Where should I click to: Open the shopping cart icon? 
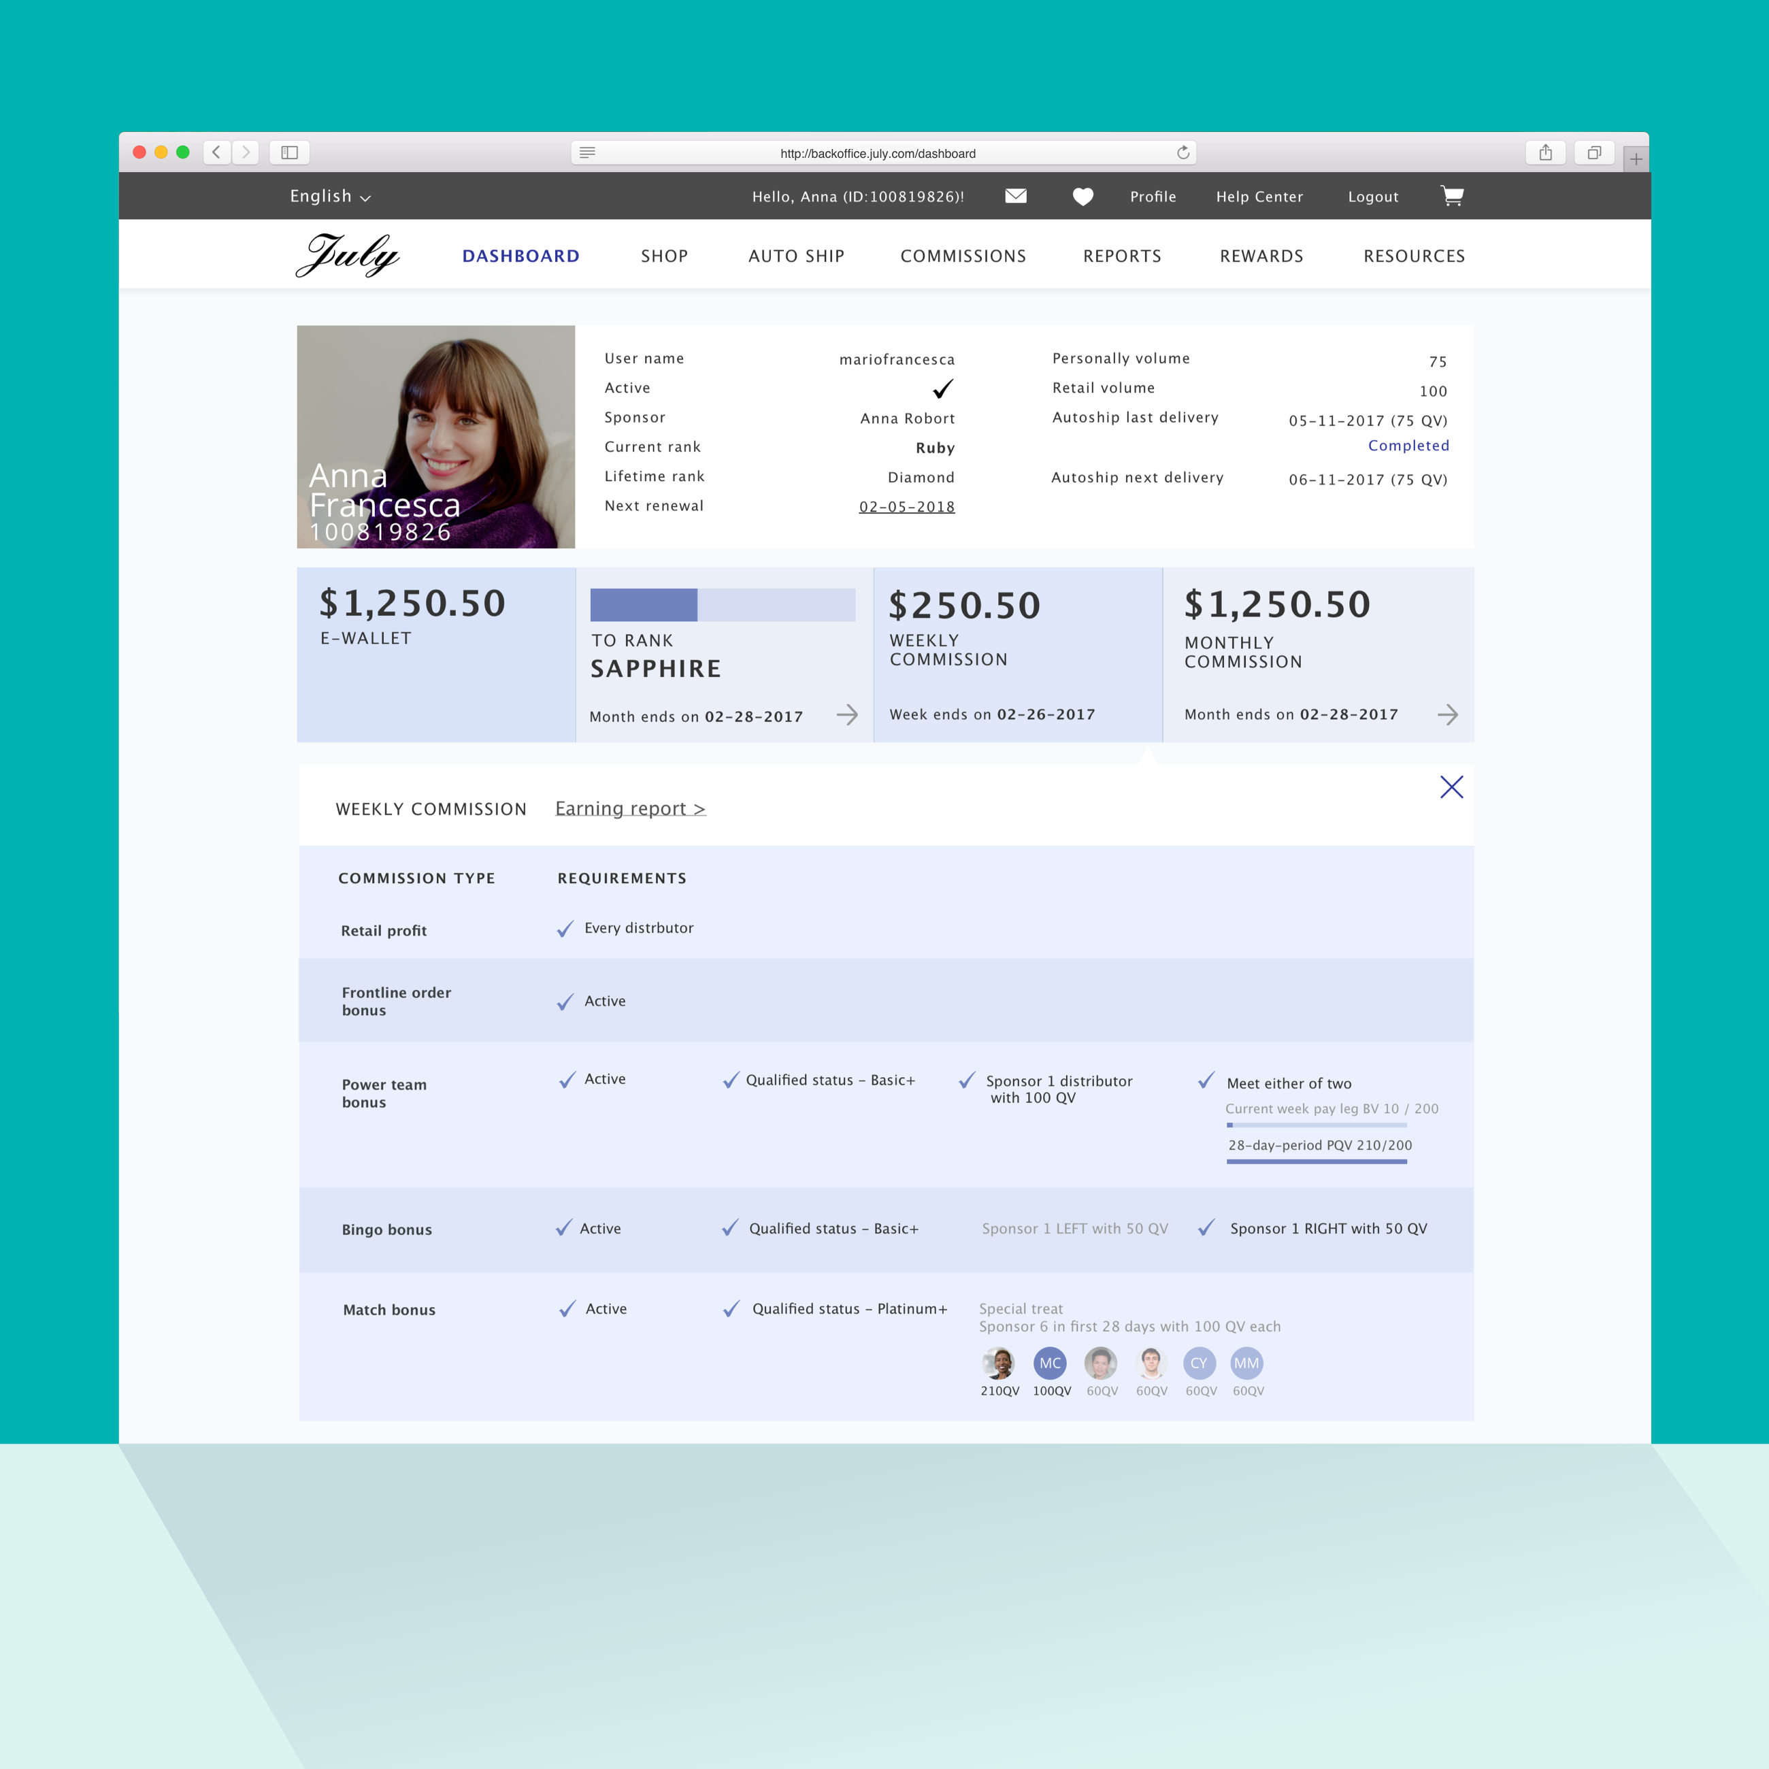point(1452,196)
